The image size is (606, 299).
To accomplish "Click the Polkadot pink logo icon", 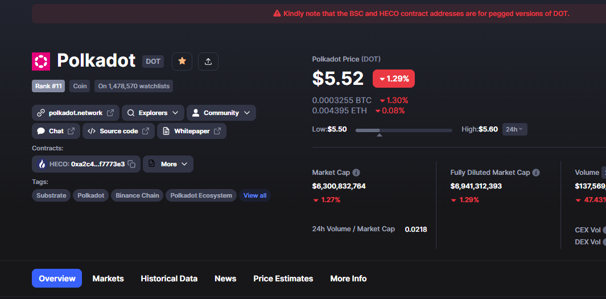I will point(41,62).
